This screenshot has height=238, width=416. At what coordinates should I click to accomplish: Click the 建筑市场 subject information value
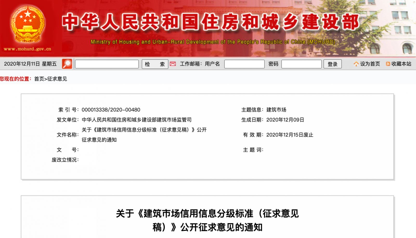276,110
